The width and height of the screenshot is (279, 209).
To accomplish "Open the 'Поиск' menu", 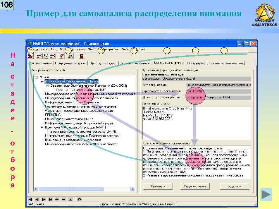I will pos(92,50).
